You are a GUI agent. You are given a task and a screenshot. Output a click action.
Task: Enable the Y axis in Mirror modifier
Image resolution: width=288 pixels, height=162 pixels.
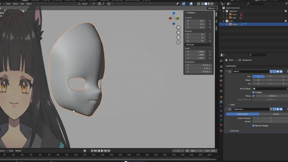[x=270, y=76]
